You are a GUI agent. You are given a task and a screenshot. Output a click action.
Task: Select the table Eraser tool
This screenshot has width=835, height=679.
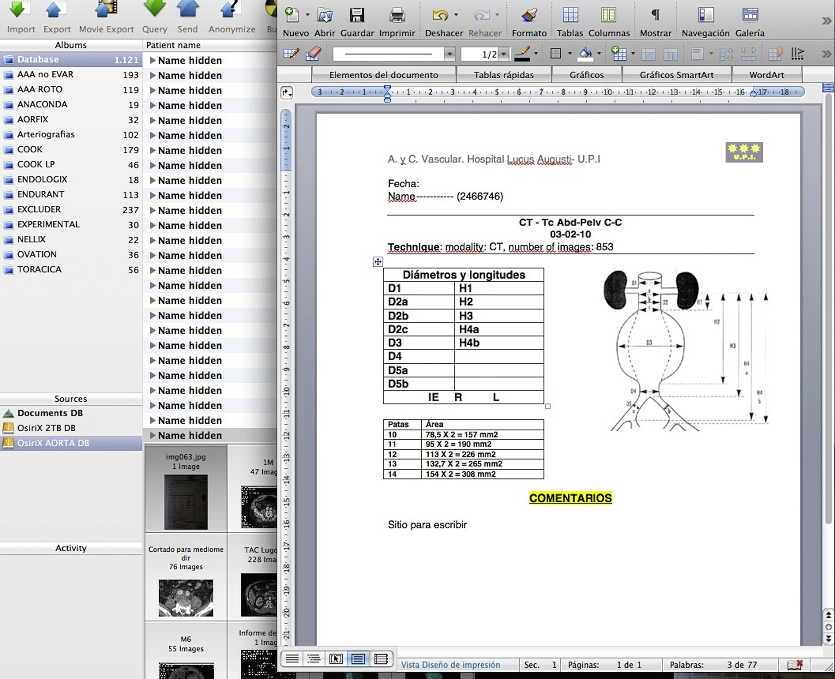pyautogui.click(x=313, y=54)
